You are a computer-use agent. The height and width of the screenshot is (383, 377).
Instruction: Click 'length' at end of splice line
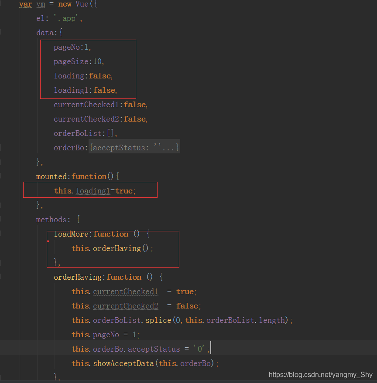click(x=272, y=320)
